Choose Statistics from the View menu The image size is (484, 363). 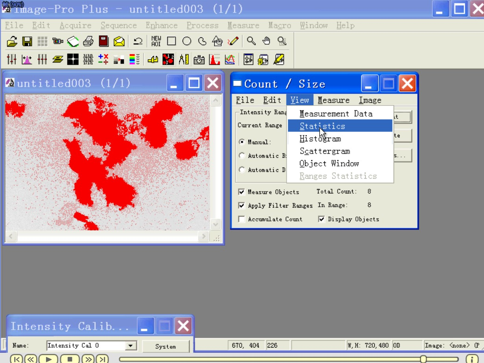(x=322, y=126)
